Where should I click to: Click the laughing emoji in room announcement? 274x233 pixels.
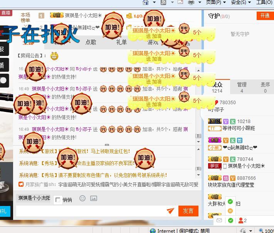[x=54, y=56]
